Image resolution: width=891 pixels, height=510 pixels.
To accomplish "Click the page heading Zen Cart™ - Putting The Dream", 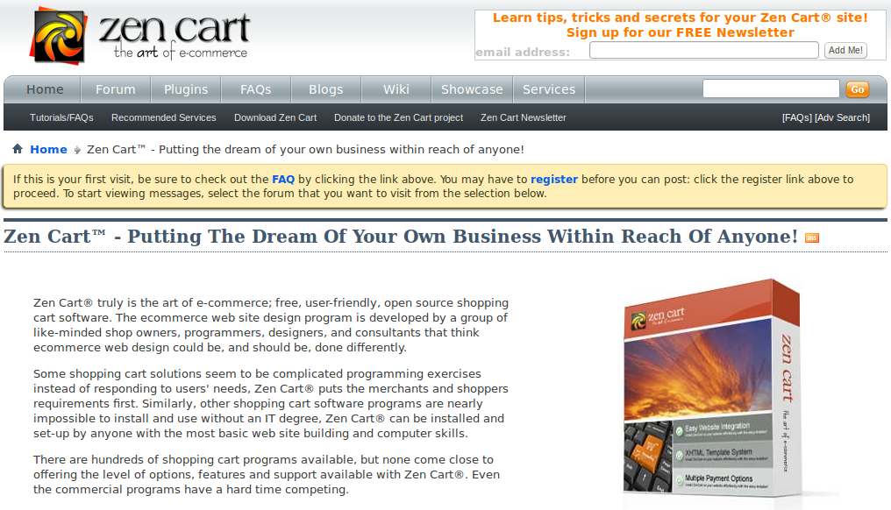I will click(401, 237).
